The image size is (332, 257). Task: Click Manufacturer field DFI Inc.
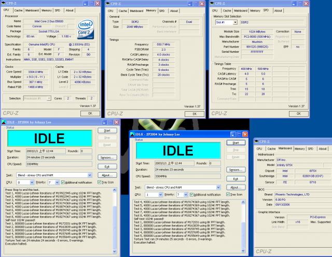pyautogui.click(x=304, y=160)
